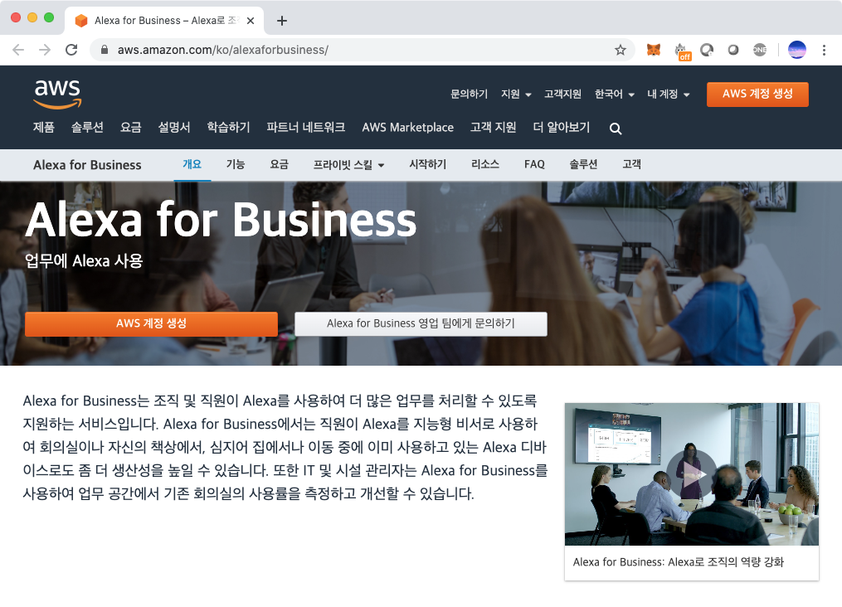
Task: Open AWS Marketplace link
Action: 407,127
